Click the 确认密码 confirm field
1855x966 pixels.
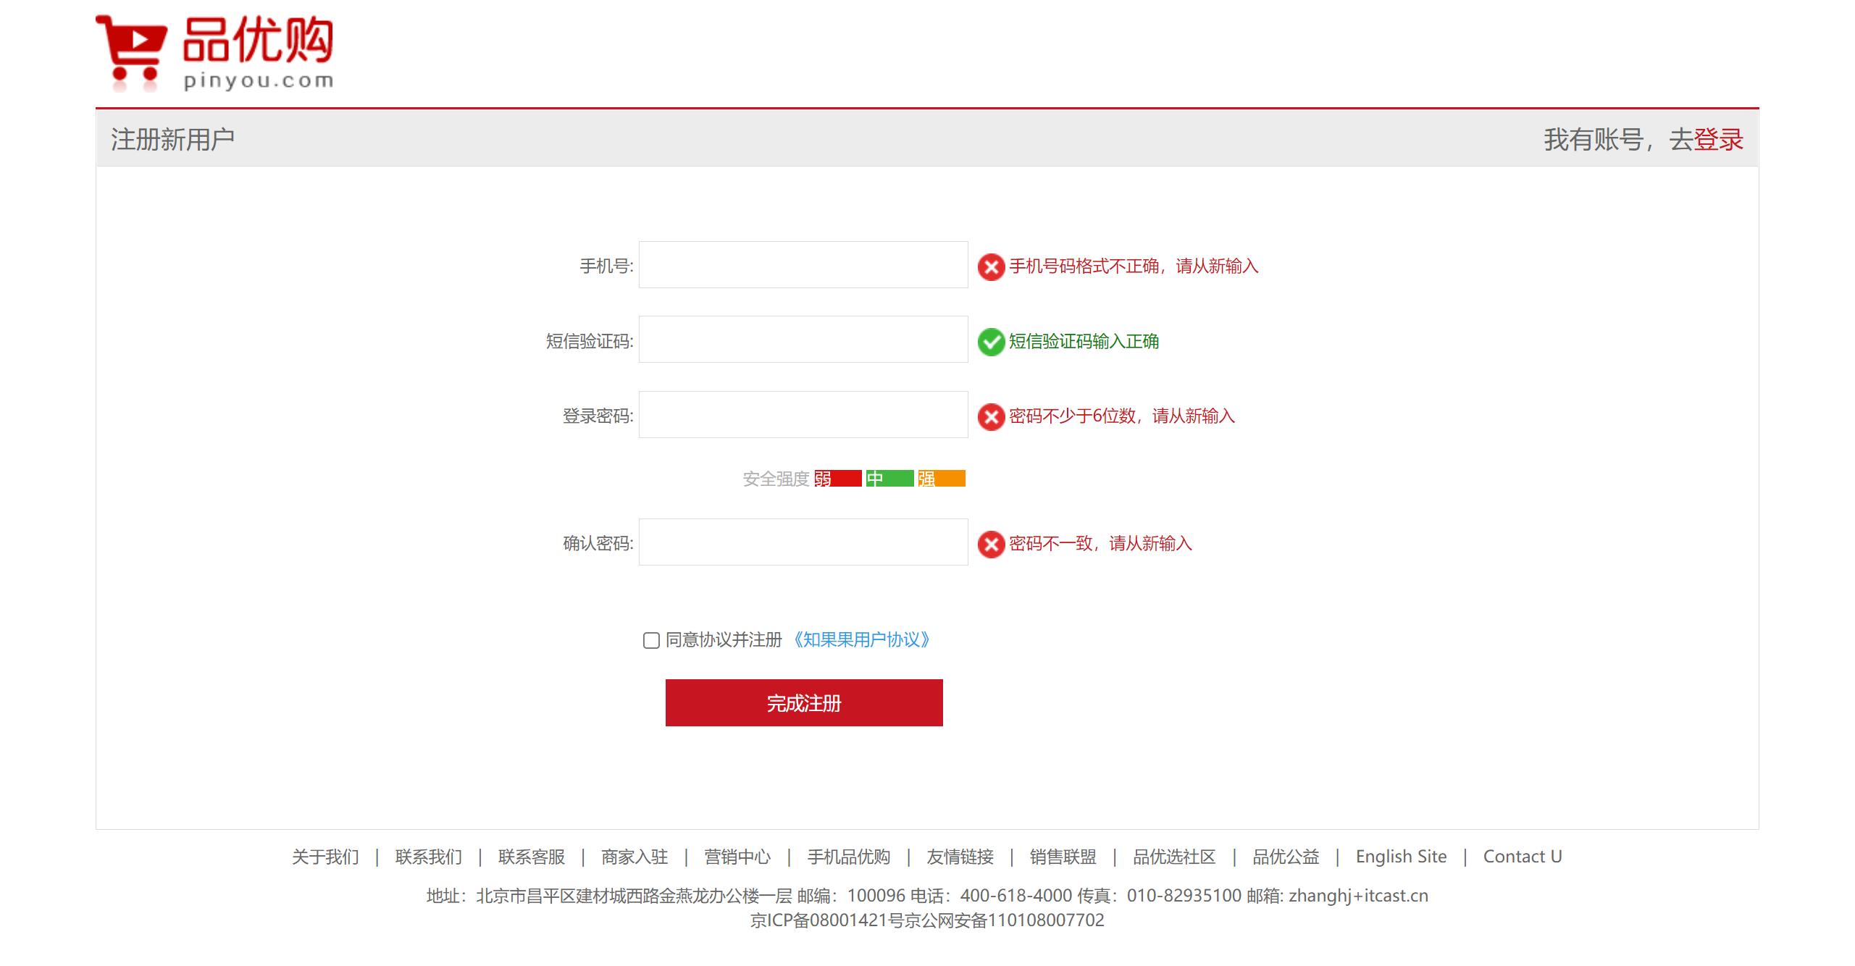pos(803,542)
